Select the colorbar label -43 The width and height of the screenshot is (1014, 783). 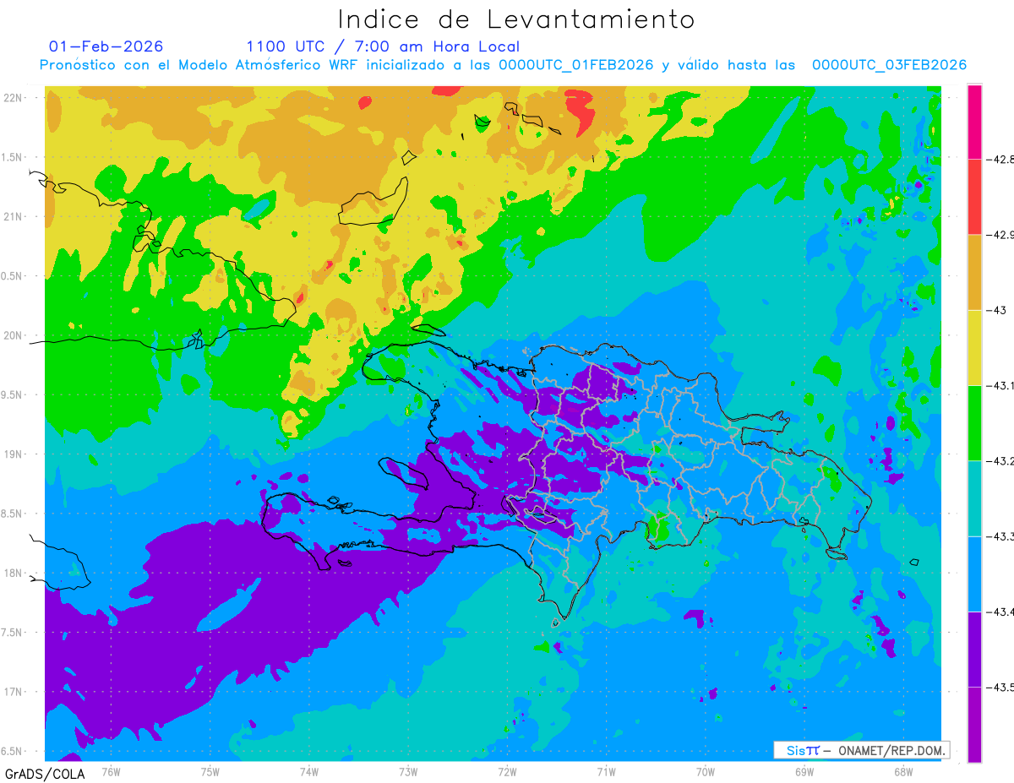995,310
